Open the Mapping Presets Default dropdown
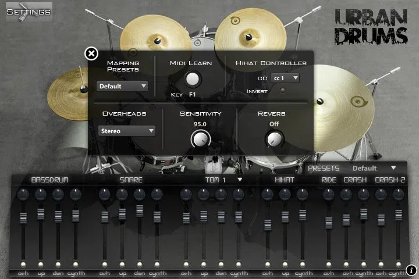This screenshot has width=419, height=279. click(x=122, y=86)
